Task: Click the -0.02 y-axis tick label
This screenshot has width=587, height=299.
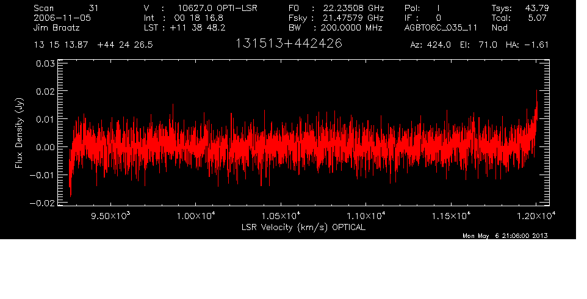Action: point(42,203)
